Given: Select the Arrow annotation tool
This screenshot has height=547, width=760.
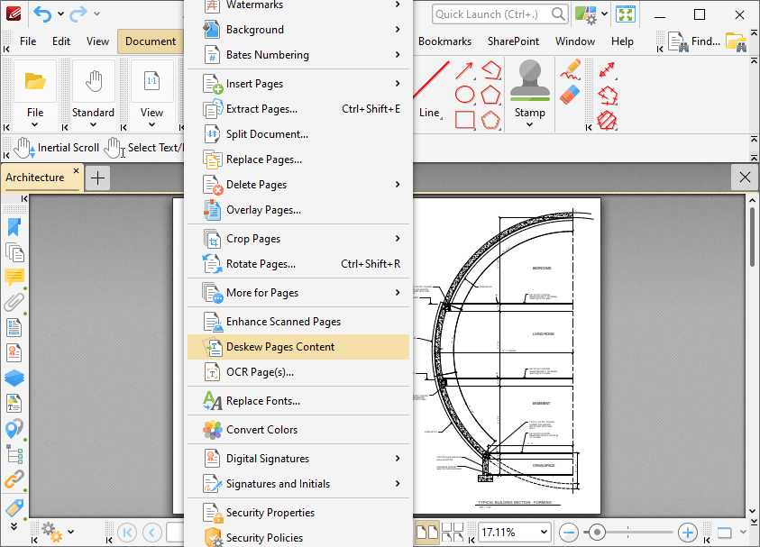Looking at the screenshot, I should pos(464,70).
